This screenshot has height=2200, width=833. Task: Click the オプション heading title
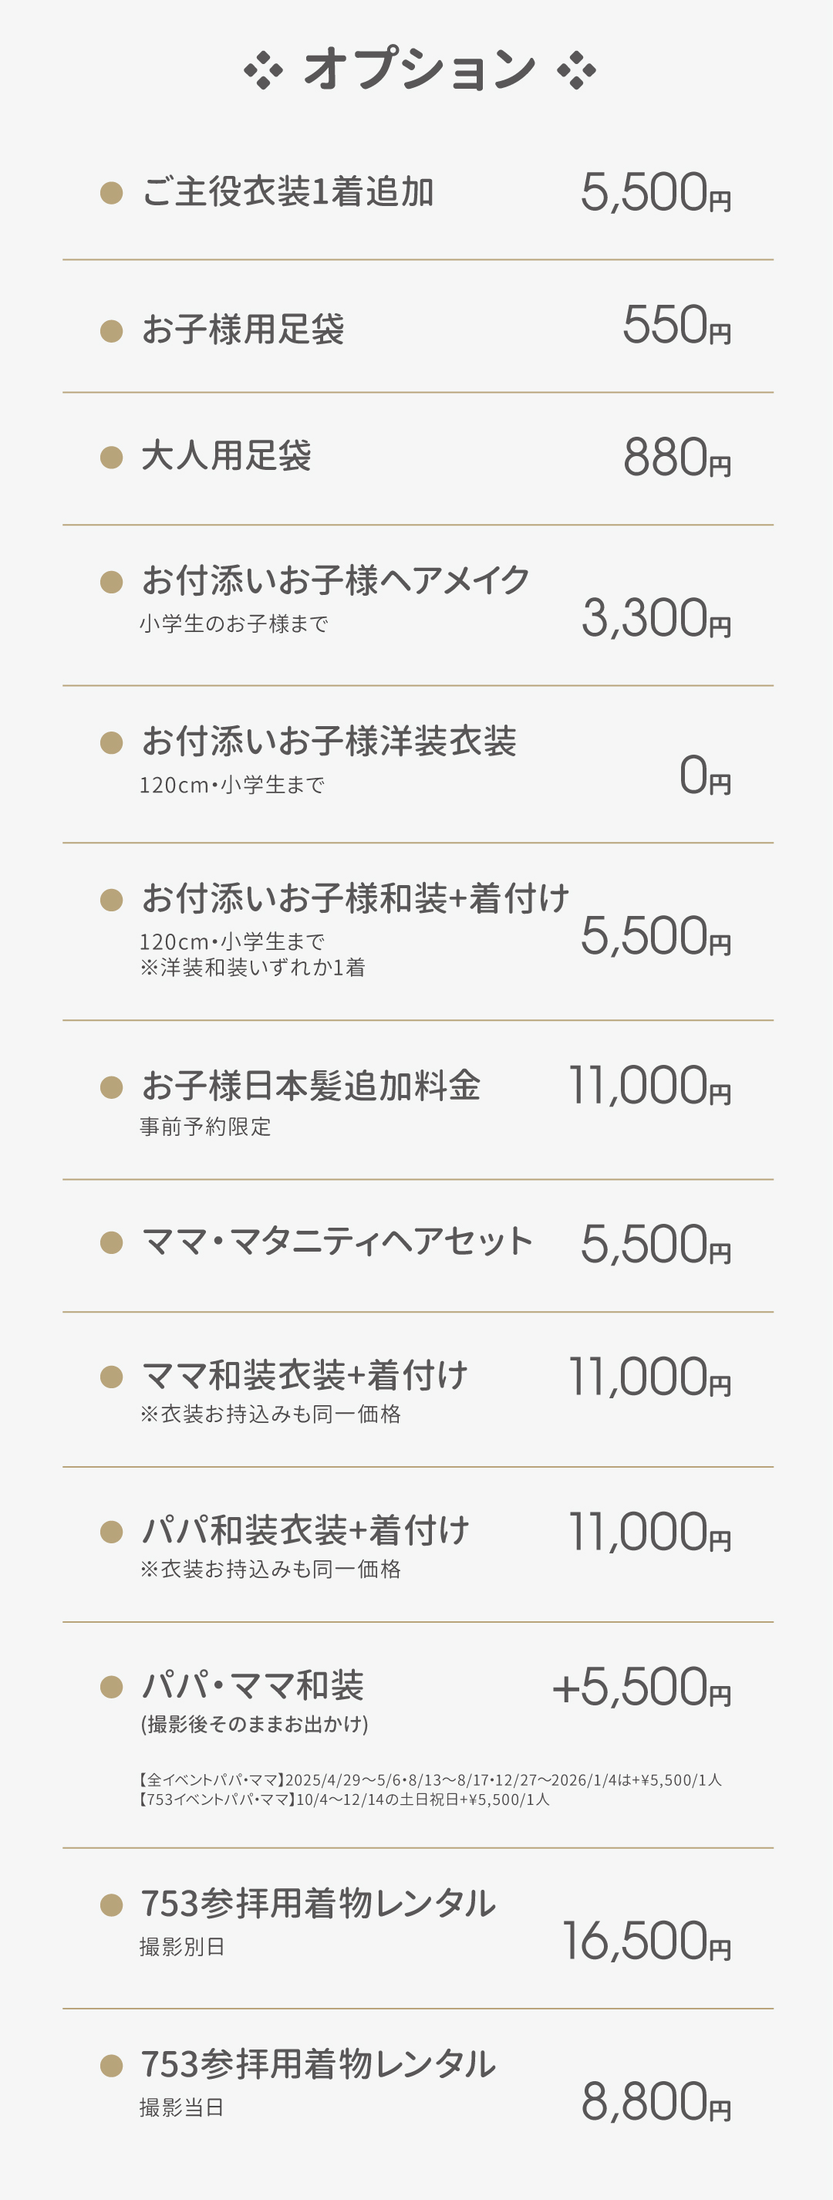click(419, 69)
